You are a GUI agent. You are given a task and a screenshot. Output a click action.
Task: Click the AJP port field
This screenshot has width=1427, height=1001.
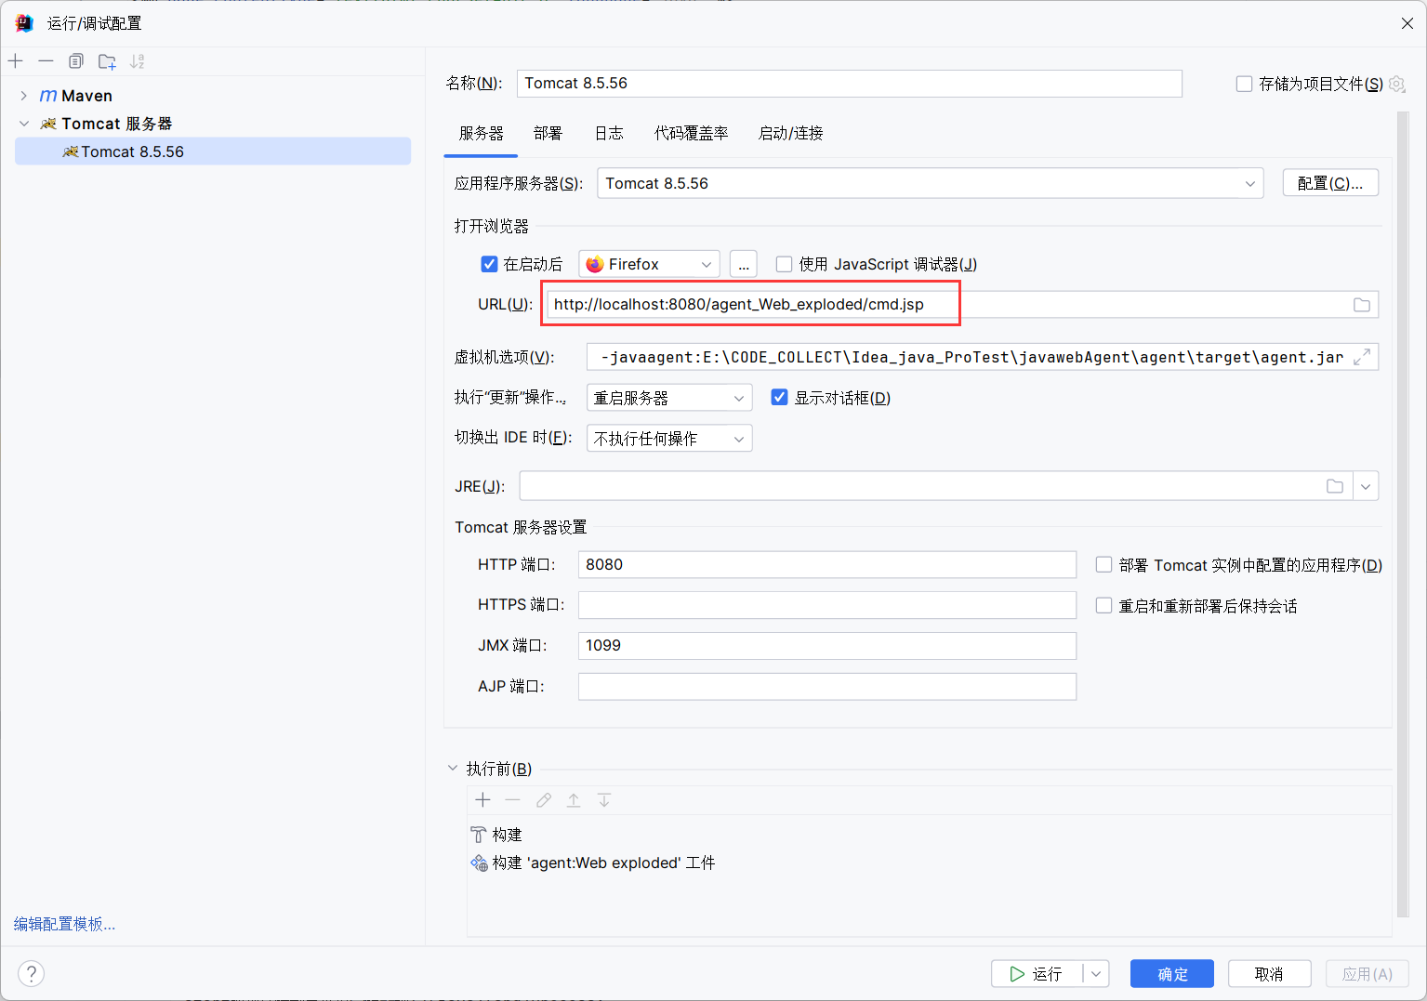pos(826,687)
